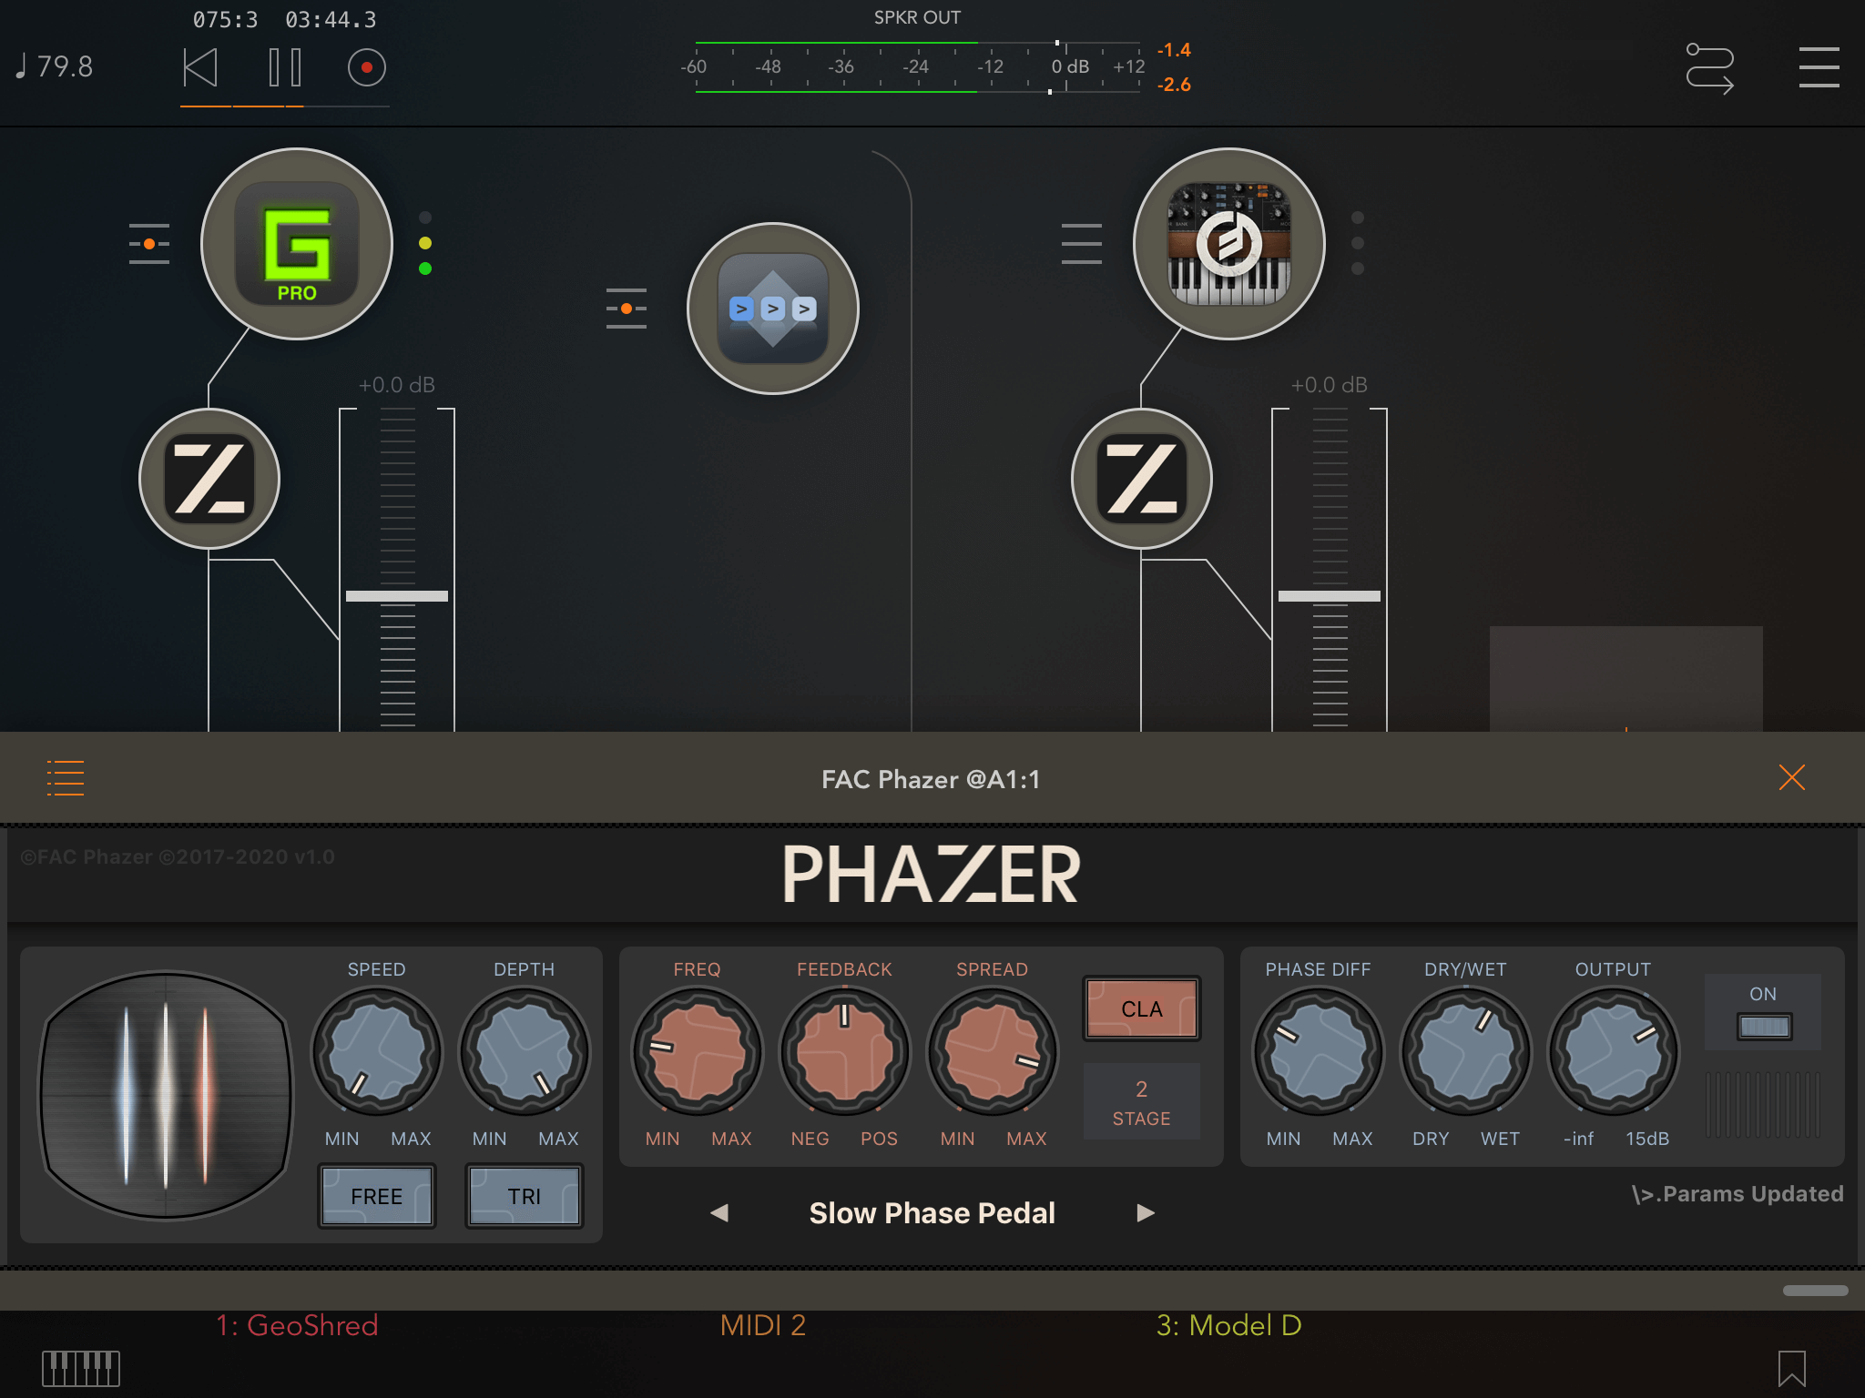The height and width of the screenshot is (1398, 1865).
Task: Open the bookmark icon at bottom right
Action: (x=1791, y=1368)
